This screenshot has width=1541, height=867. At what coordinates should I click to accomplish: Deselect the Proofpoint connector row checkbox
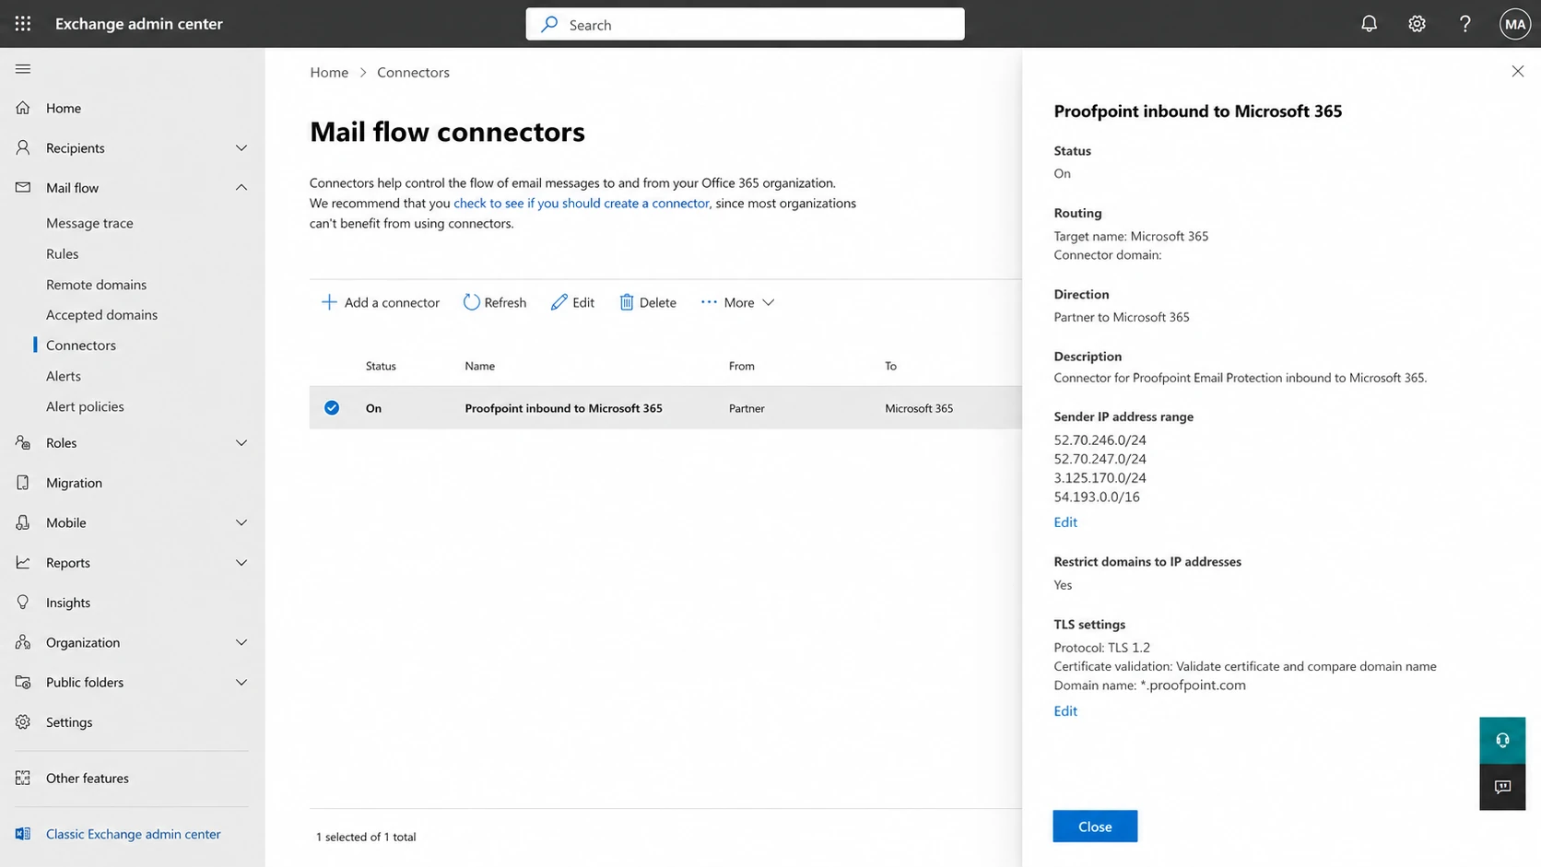coord(332,407)
